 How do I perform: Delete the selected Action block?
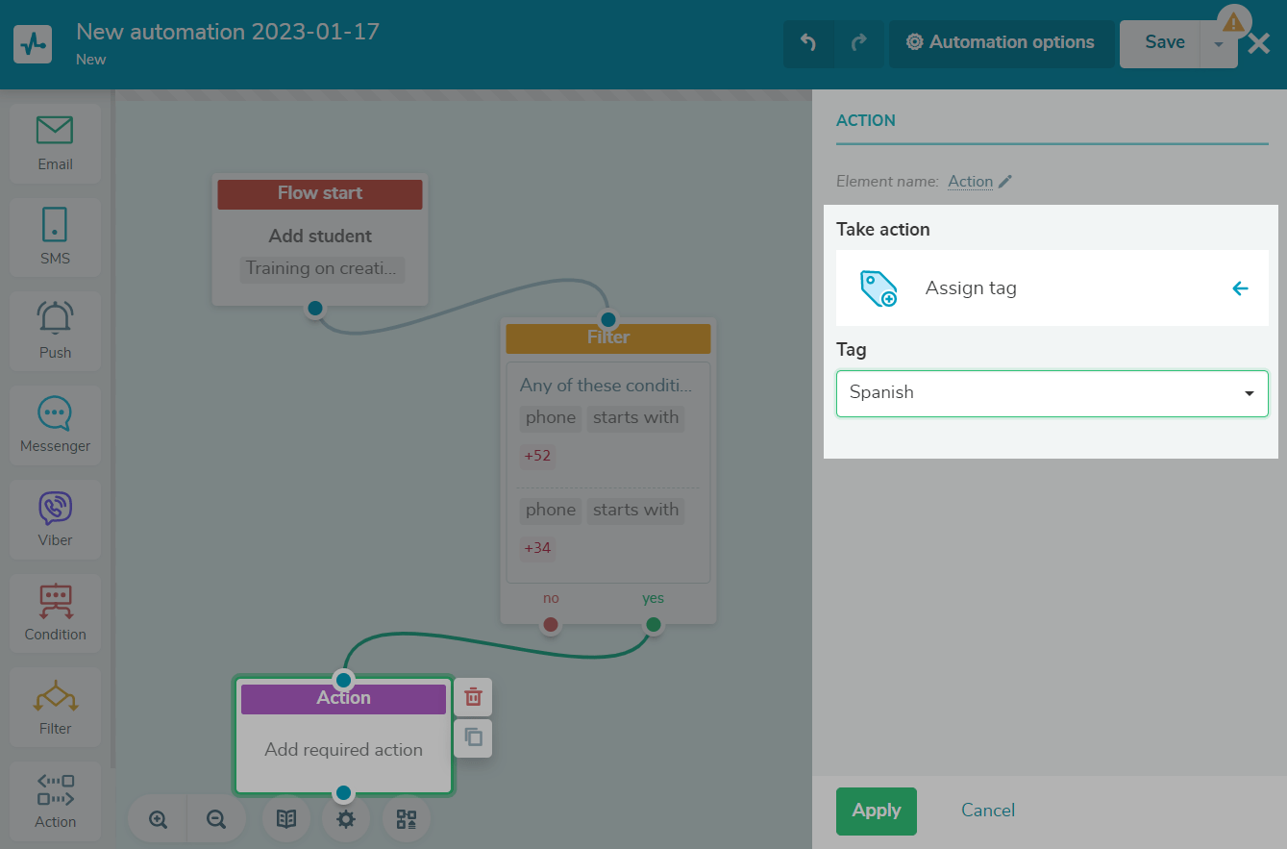(x=473, y=697)
